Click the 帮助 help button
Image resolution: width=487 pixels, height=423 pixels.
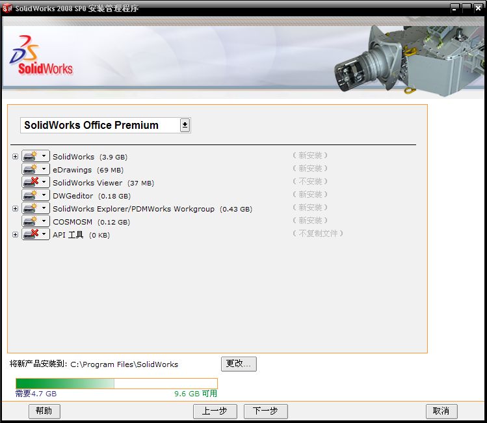(x=44, y=411)
